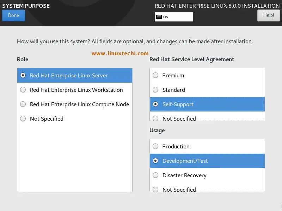Select Red Hat Enterprise Linux Workstation role
The image size is (282, 211).
(75, 90)
